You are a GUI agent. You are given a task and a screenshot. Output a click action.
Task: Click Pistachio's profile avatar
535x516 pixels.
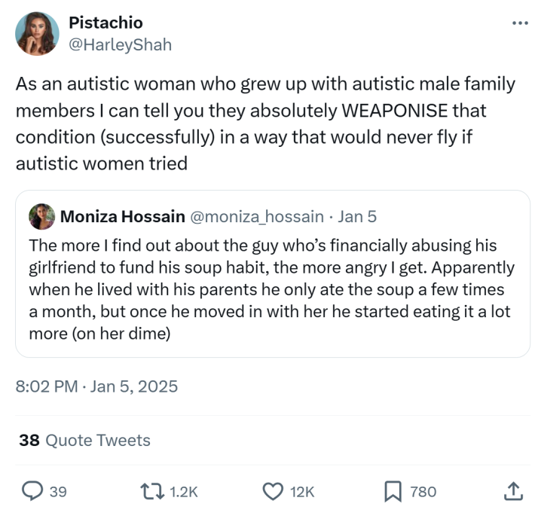point(37,34)
